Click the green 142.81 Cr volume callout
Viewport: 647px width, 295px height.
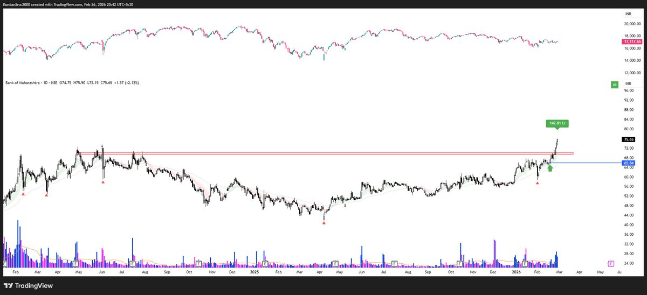pos(557,123)
